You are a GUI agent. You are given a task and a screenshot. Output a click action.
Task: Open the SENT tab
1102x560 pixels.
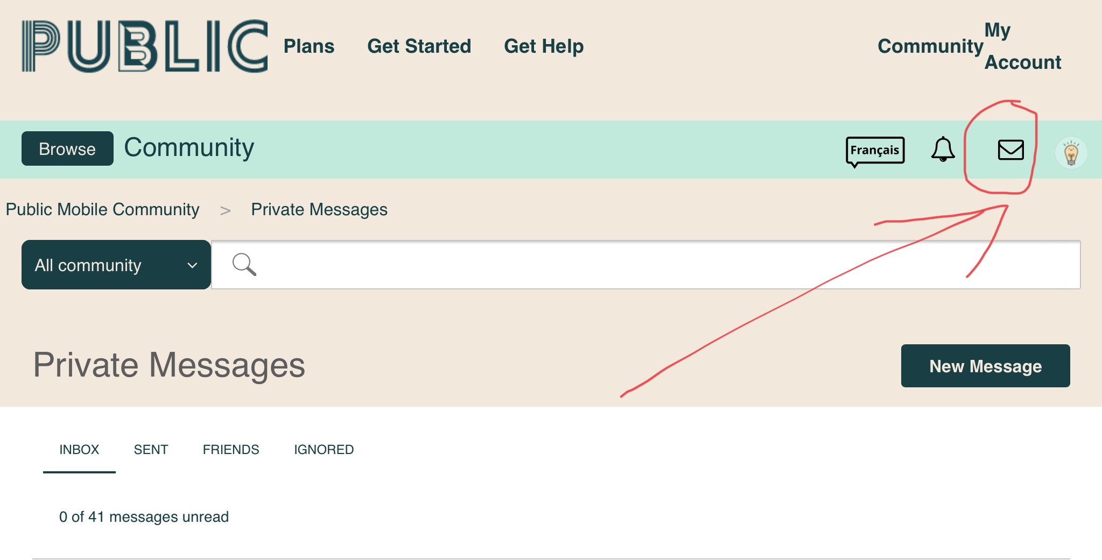151,450
